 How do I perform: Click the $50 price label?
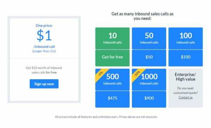[x=149, y=57]
